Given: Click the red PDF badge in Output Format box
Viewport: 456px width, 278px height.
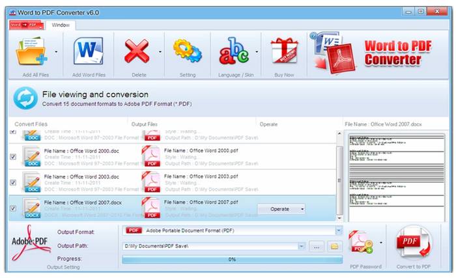Looking at the screenshot, I should click(134, 230).
